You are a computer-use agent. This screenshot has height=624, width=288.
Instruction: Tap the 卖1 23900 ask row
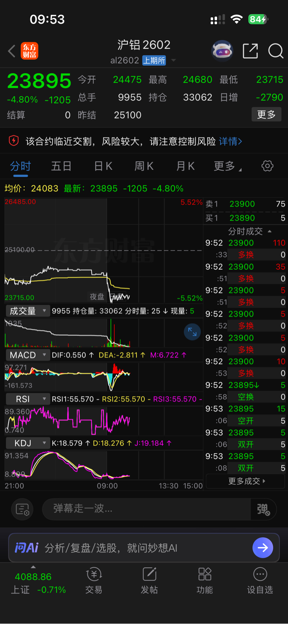click(x=245, y=204)
